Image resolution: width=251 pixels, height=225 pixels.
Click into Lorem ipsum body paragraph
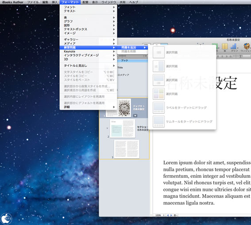pos(207,183)
